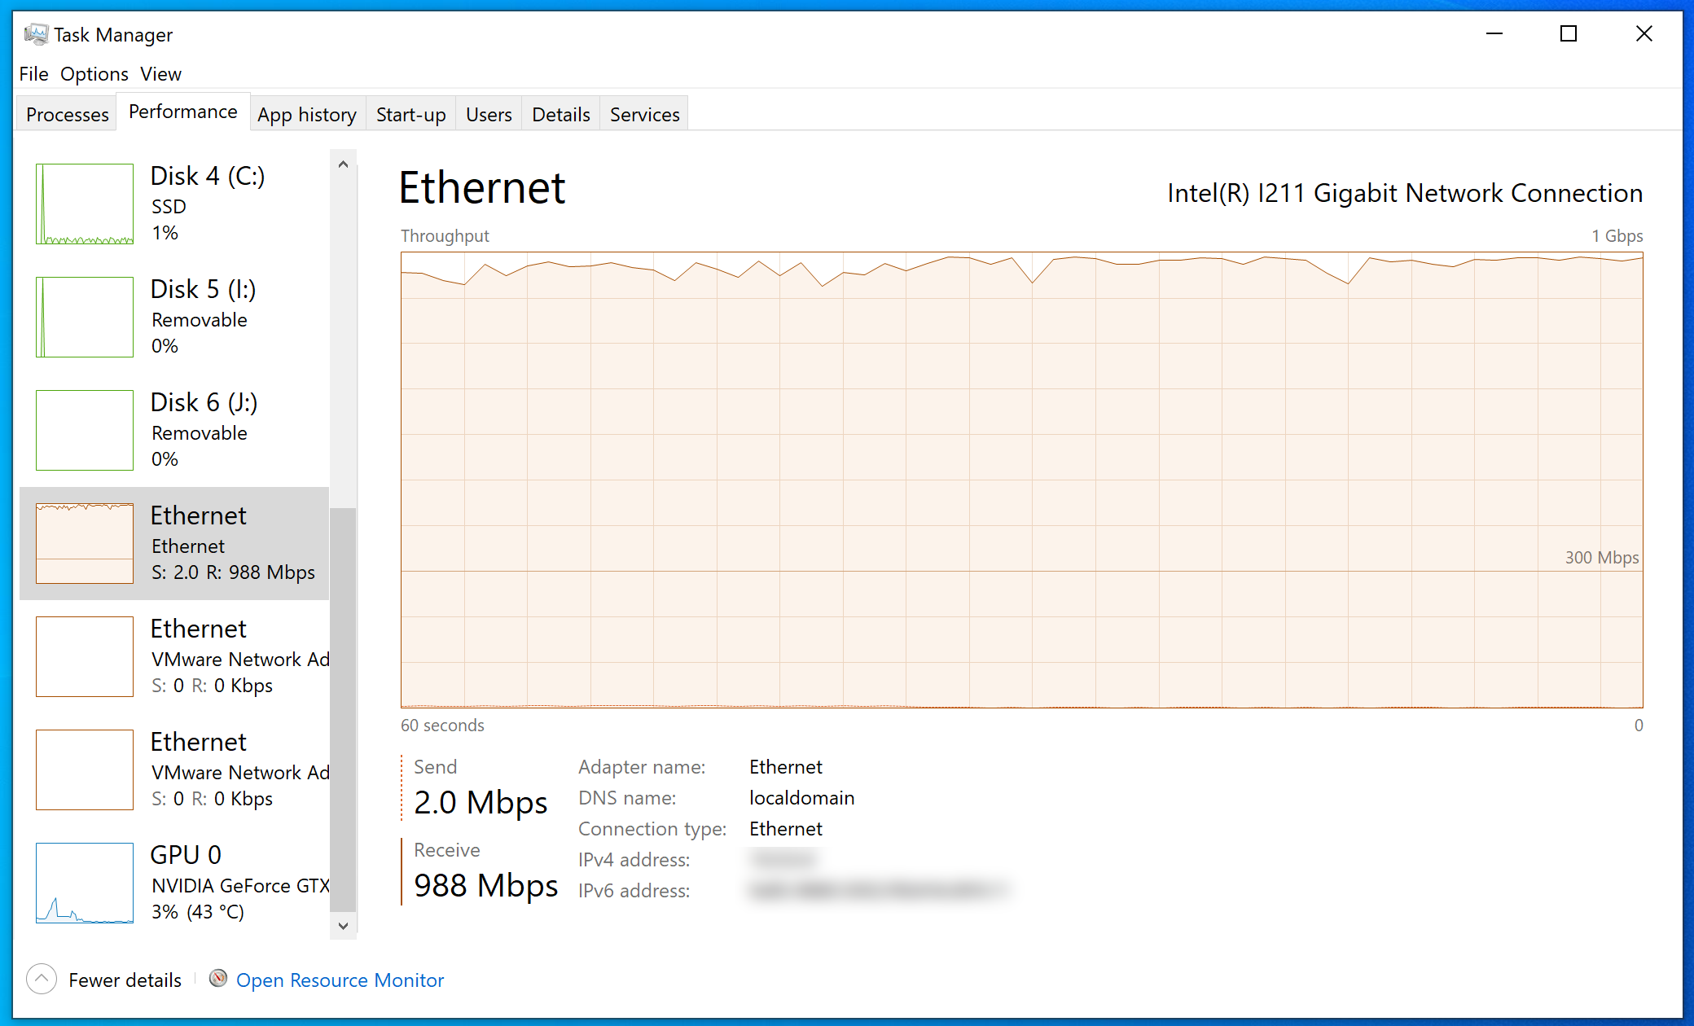
Task: Select the first VMware Network Adapter Ethernet graph
Action: click(83, 656)
